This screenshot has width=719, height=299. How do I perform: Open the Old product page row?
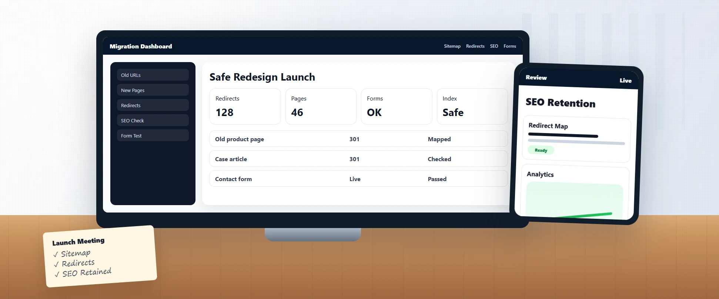[x=358, y=139]
